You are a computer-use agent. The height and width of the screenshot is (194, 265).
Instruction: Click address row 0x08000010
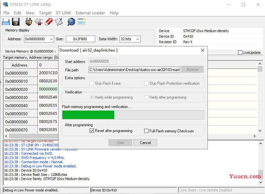click(20, 81)
